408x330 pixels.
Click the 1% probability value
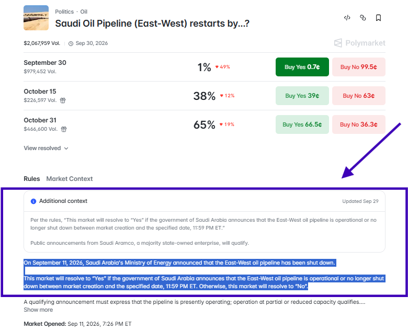coord(204,67)
